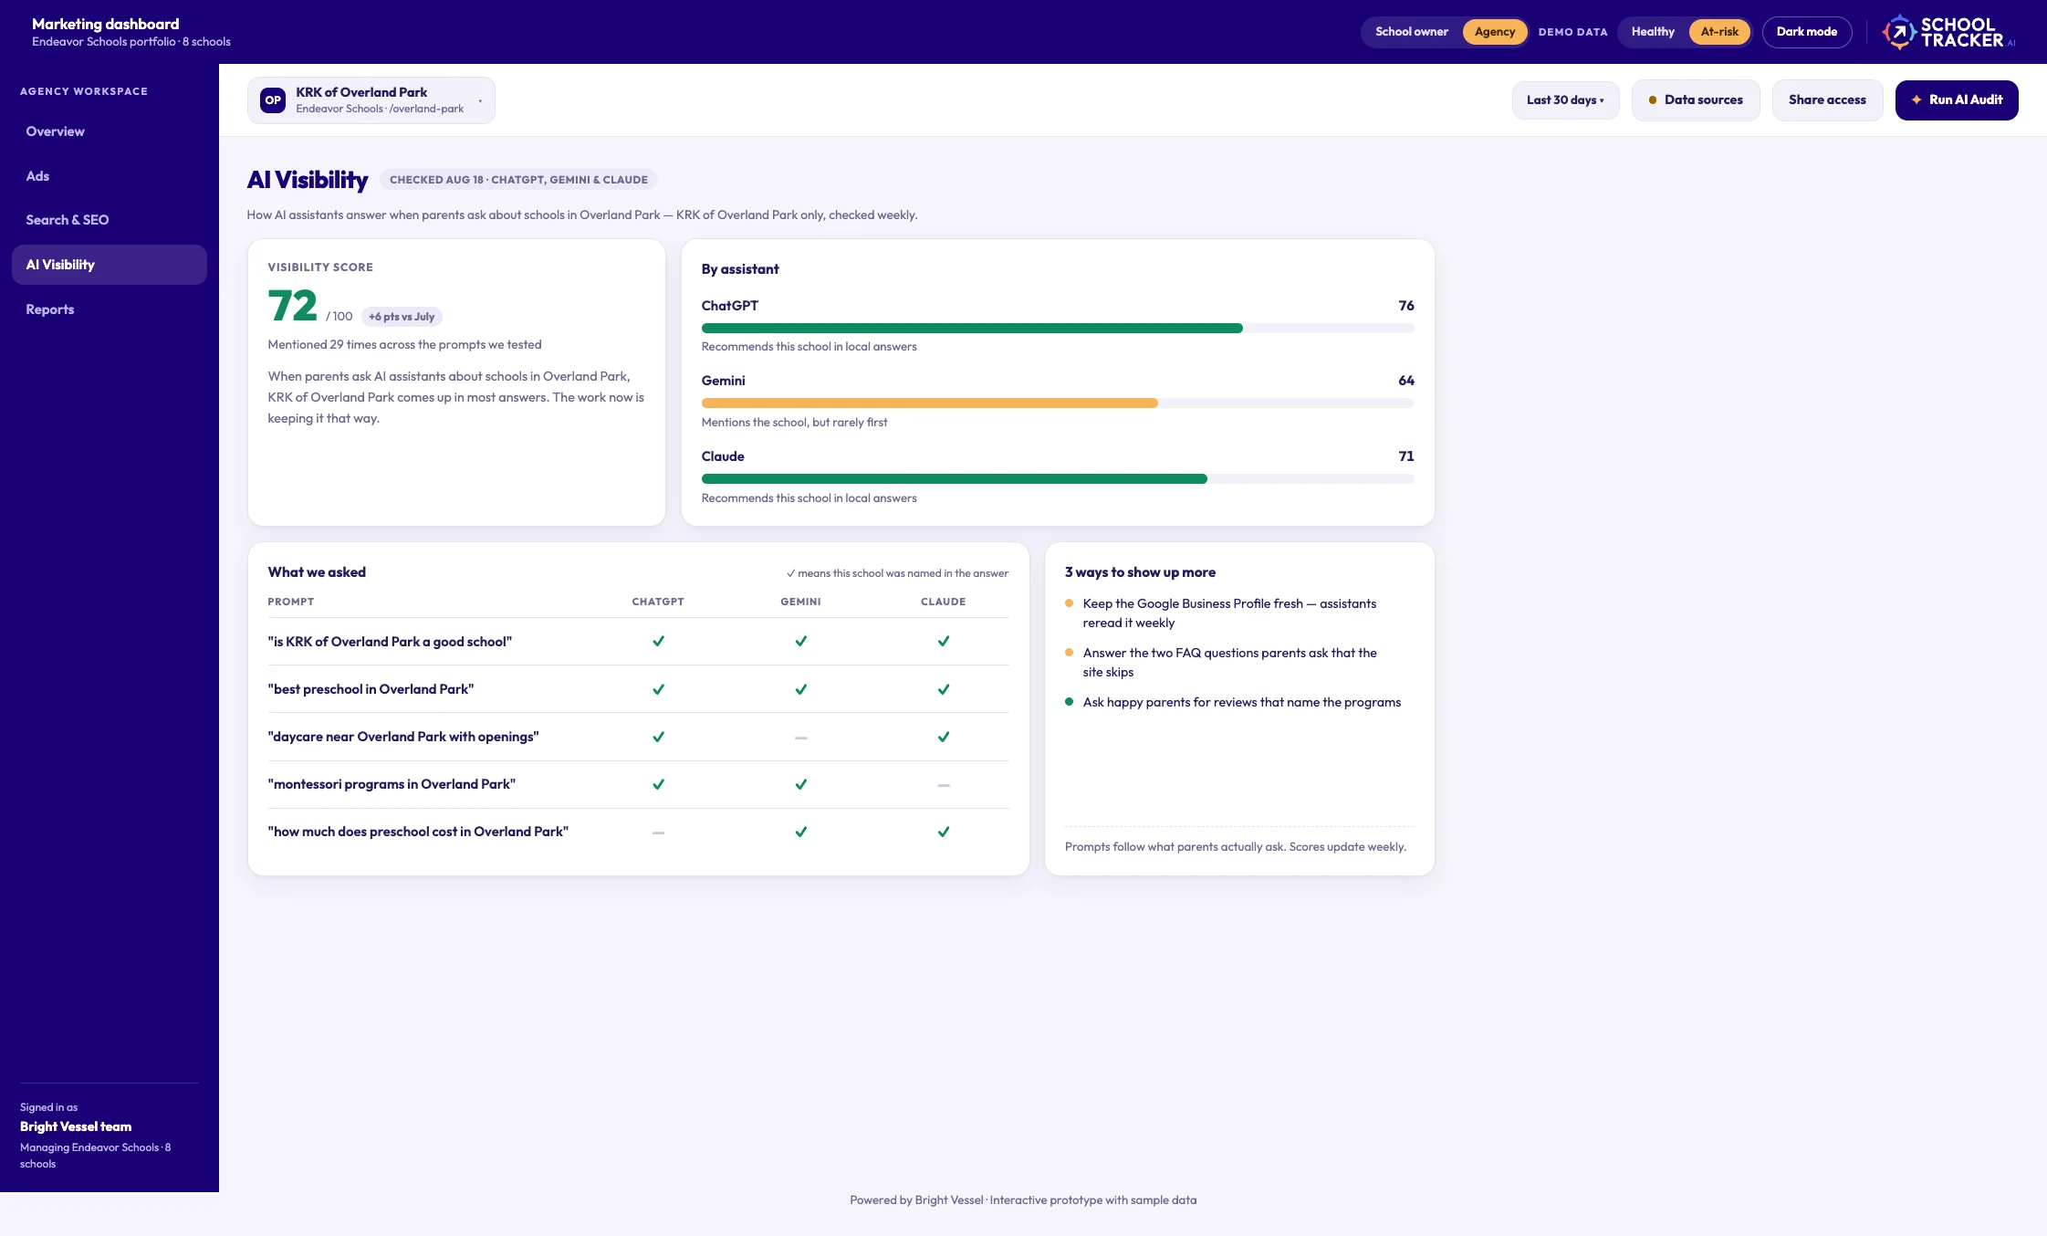
Task: Open Search & SEO in sidebar
Action: 110,220
